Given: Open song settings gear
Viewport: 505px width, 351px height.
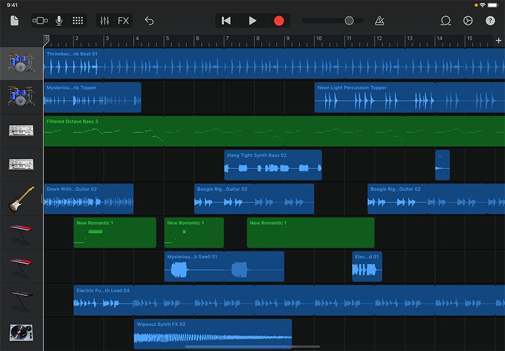Looking at the screenshot, I should [468, 20].
